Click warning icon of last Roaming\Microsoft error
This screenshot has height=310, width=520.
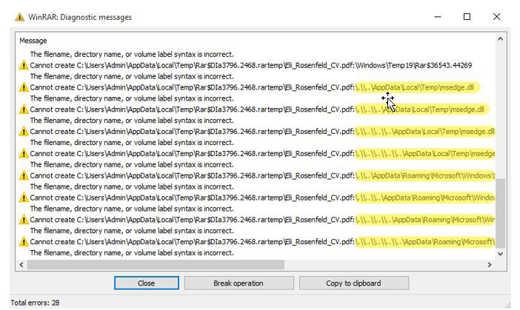[23, 242]
